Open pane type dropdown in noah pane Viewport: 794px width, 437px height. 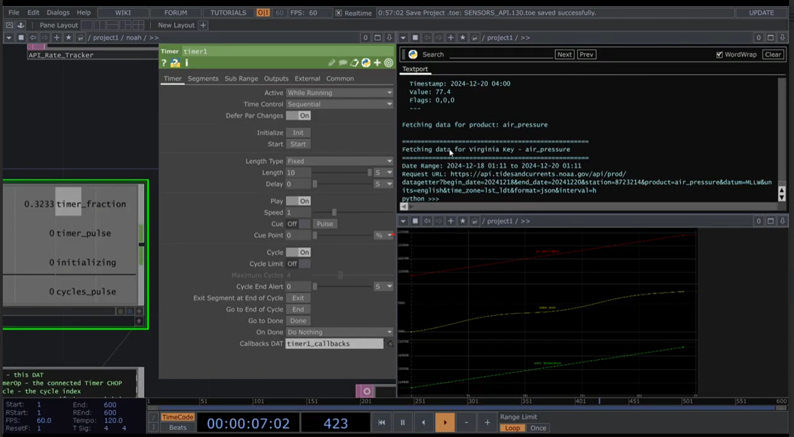coord(9,38)
